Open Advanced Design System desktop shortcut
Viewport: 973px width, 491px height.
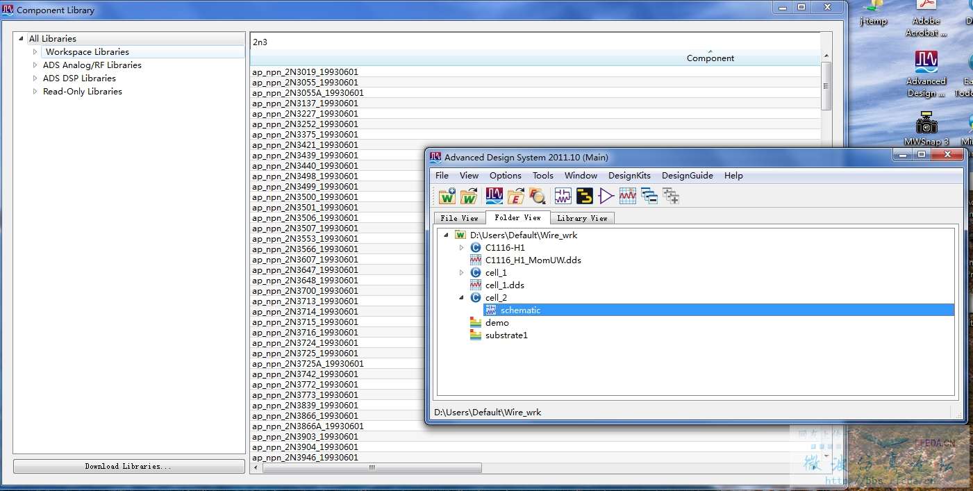click(926, 74)
